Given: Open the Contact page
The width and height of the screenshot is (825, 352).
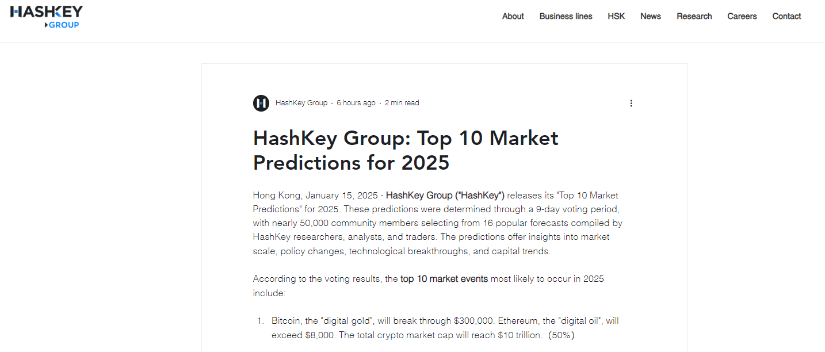Looking at the screenshot, I should pyautogui.click(x=786, y=16).
